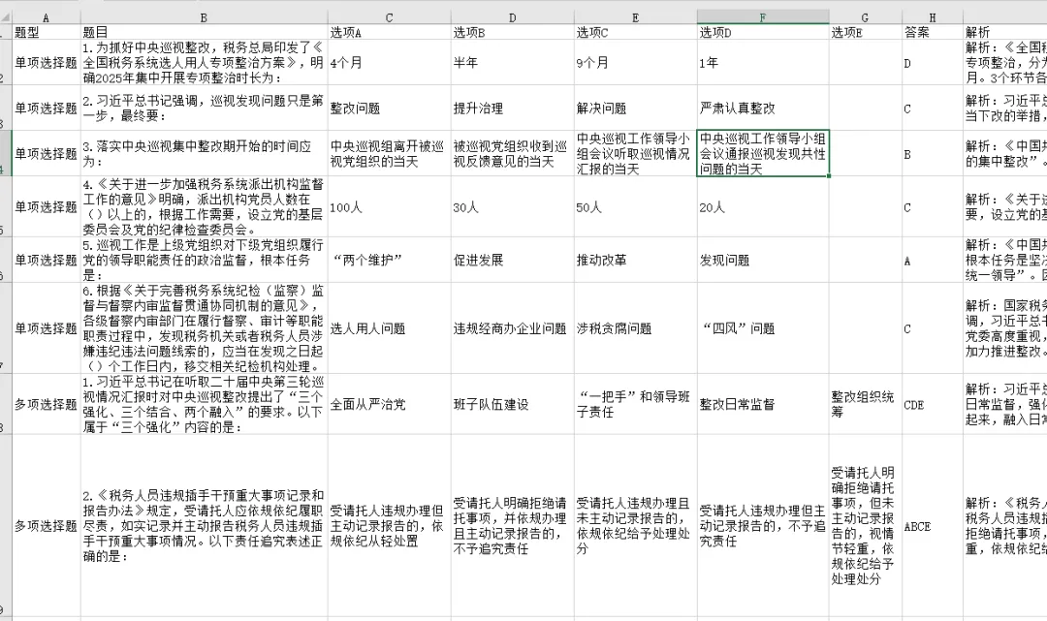
Task: Select the cell '推动改革'
Action: (x=635, y=260)
